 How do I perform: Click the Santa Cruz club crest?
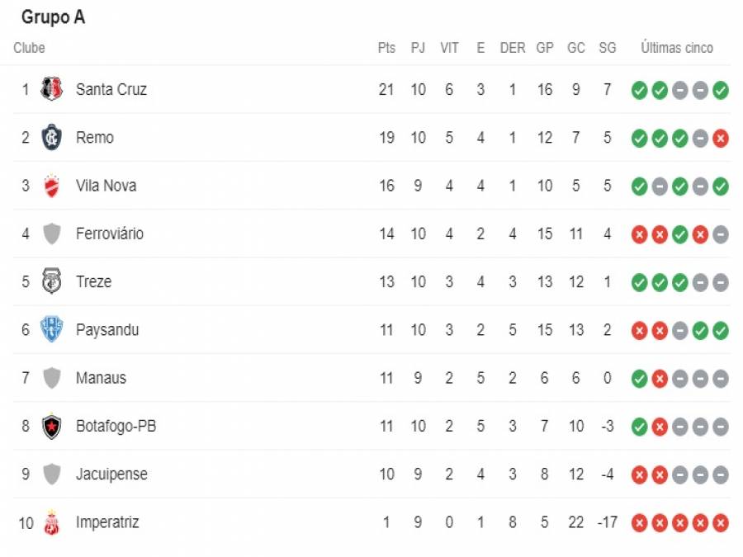click(52, 88)
